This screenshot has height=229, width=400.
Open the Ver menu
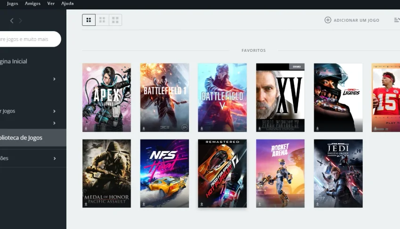pyautogui.click(x=51, y=4)
